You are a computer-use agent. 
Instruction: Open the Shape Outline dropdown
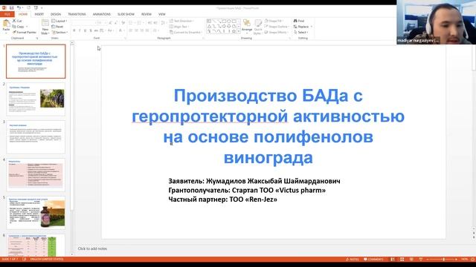[277, 27]
